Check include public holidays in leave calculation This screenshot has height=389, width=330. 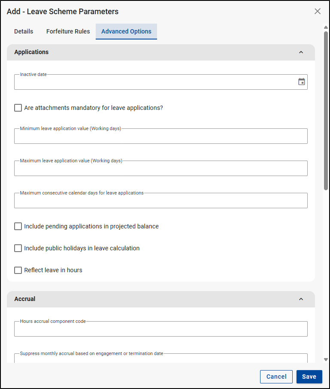18,248
